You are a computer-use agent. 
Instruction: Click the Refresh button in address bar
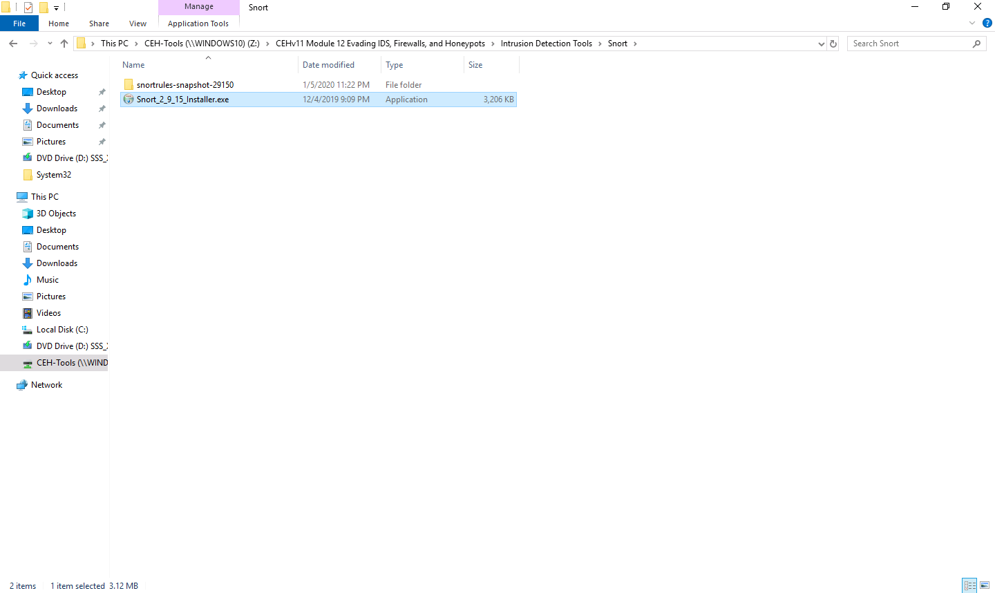point(833,44)
